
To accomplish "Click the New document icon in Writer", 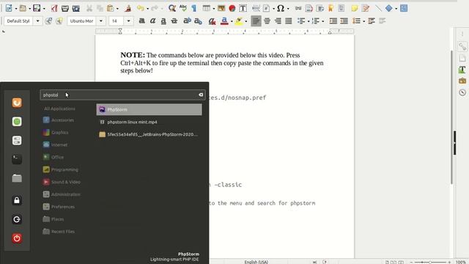I will coord(9,8).
